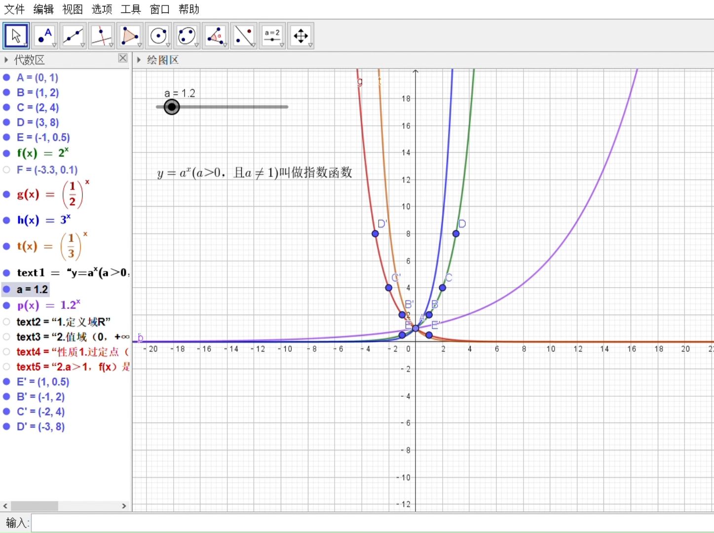Hide function h(x) = 3^x
Screen dimensions: 714x533
pyautogui.click(x=6, y=220)
